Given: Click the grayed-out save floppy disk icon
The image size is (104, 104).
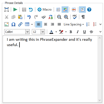Looking at the screenshot, I should pyautogui.click(x=24, y=10).
